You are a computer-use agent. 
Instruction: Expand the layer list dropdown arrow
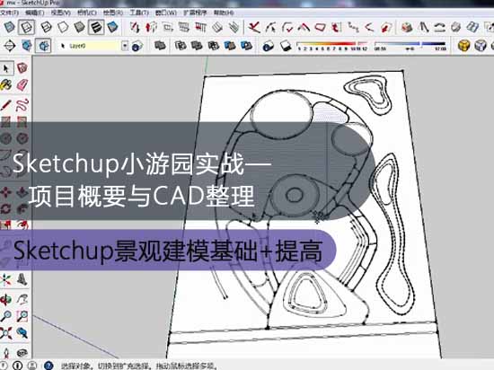tap(125, 46)
